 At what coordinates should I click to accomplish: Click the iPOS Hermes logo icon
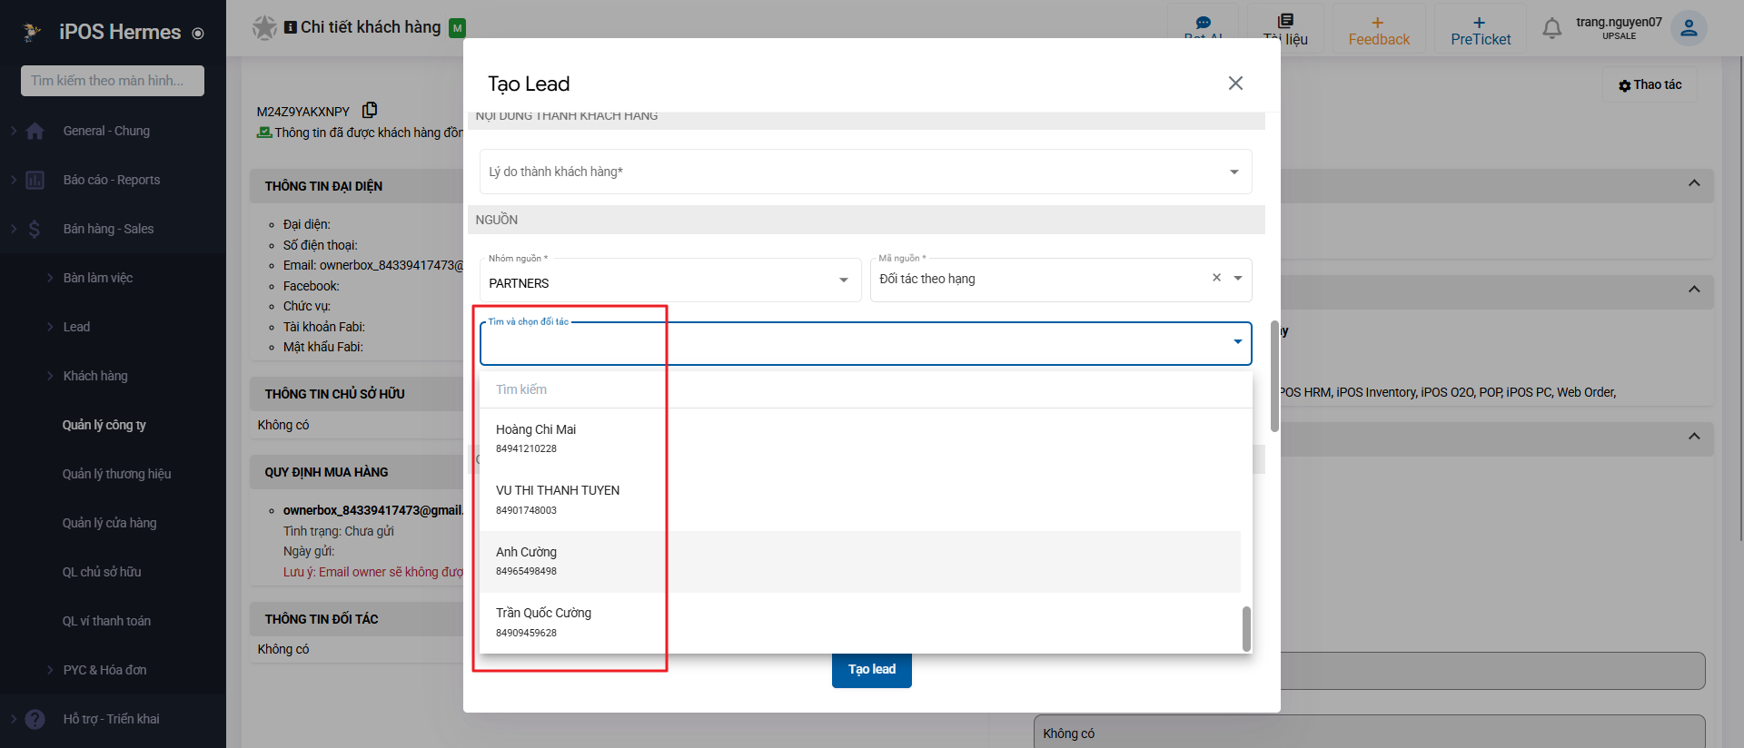[32, 33]
